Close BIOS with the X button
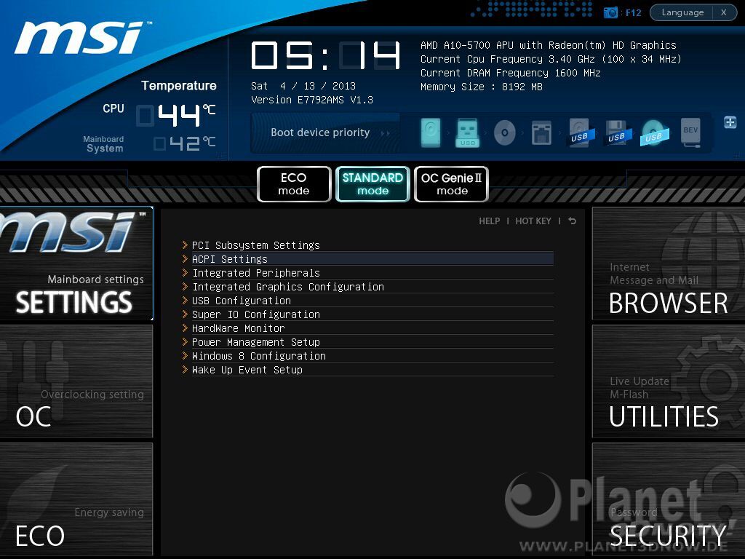Image resolution: width=745 pixels, height=559 pixels. 724,12
